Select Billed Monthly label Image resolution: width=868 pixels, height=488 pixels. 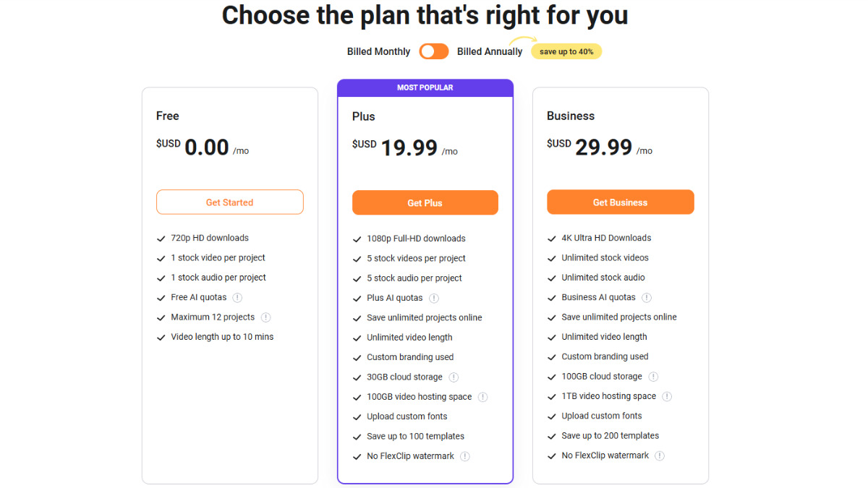tap(378, 51)
